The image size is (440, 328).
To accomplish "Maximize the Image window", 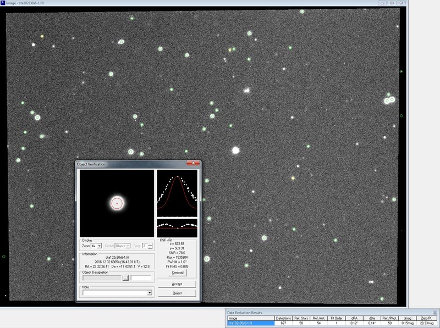I will pyautogui.click(x=393, y=3).
